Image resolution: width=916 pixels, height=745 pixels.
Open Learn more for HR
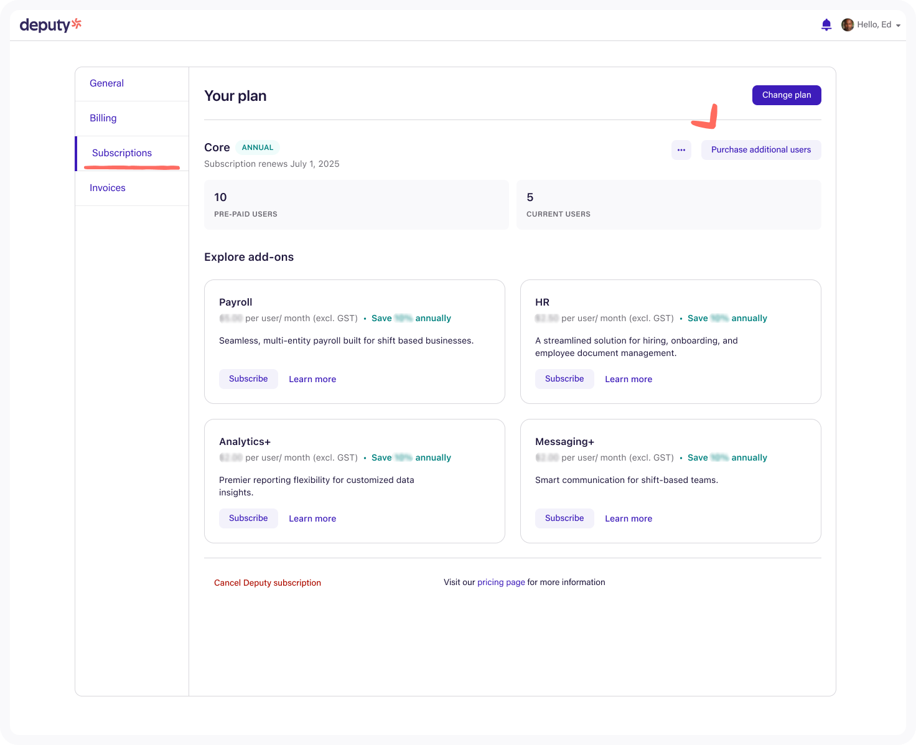[629, 379]
